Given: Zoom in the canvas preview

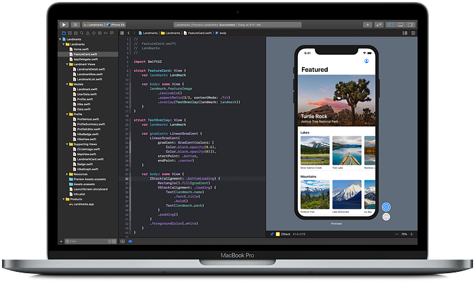Looking at the screenshot, I should click(411, 234).
